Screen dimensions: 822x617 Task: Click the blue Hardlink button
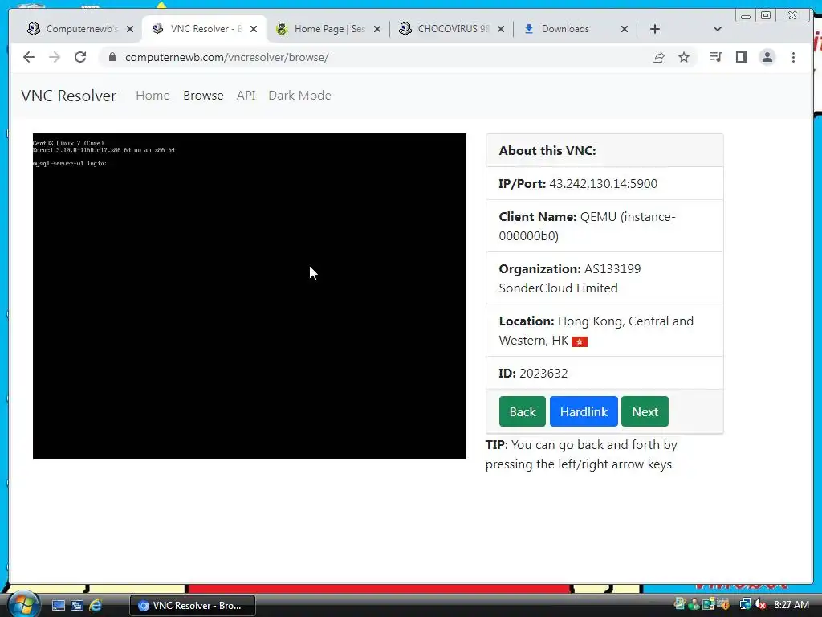pyautogui.click(x=584, y=411)
